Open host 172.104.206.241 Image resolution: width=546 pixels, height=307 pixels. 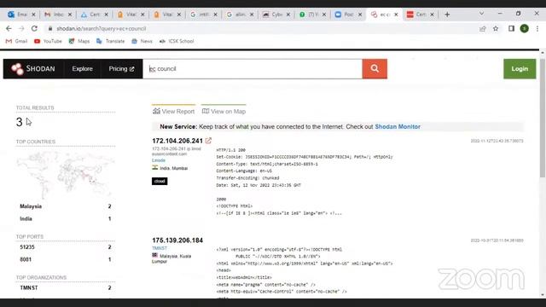tap(177, 141)
